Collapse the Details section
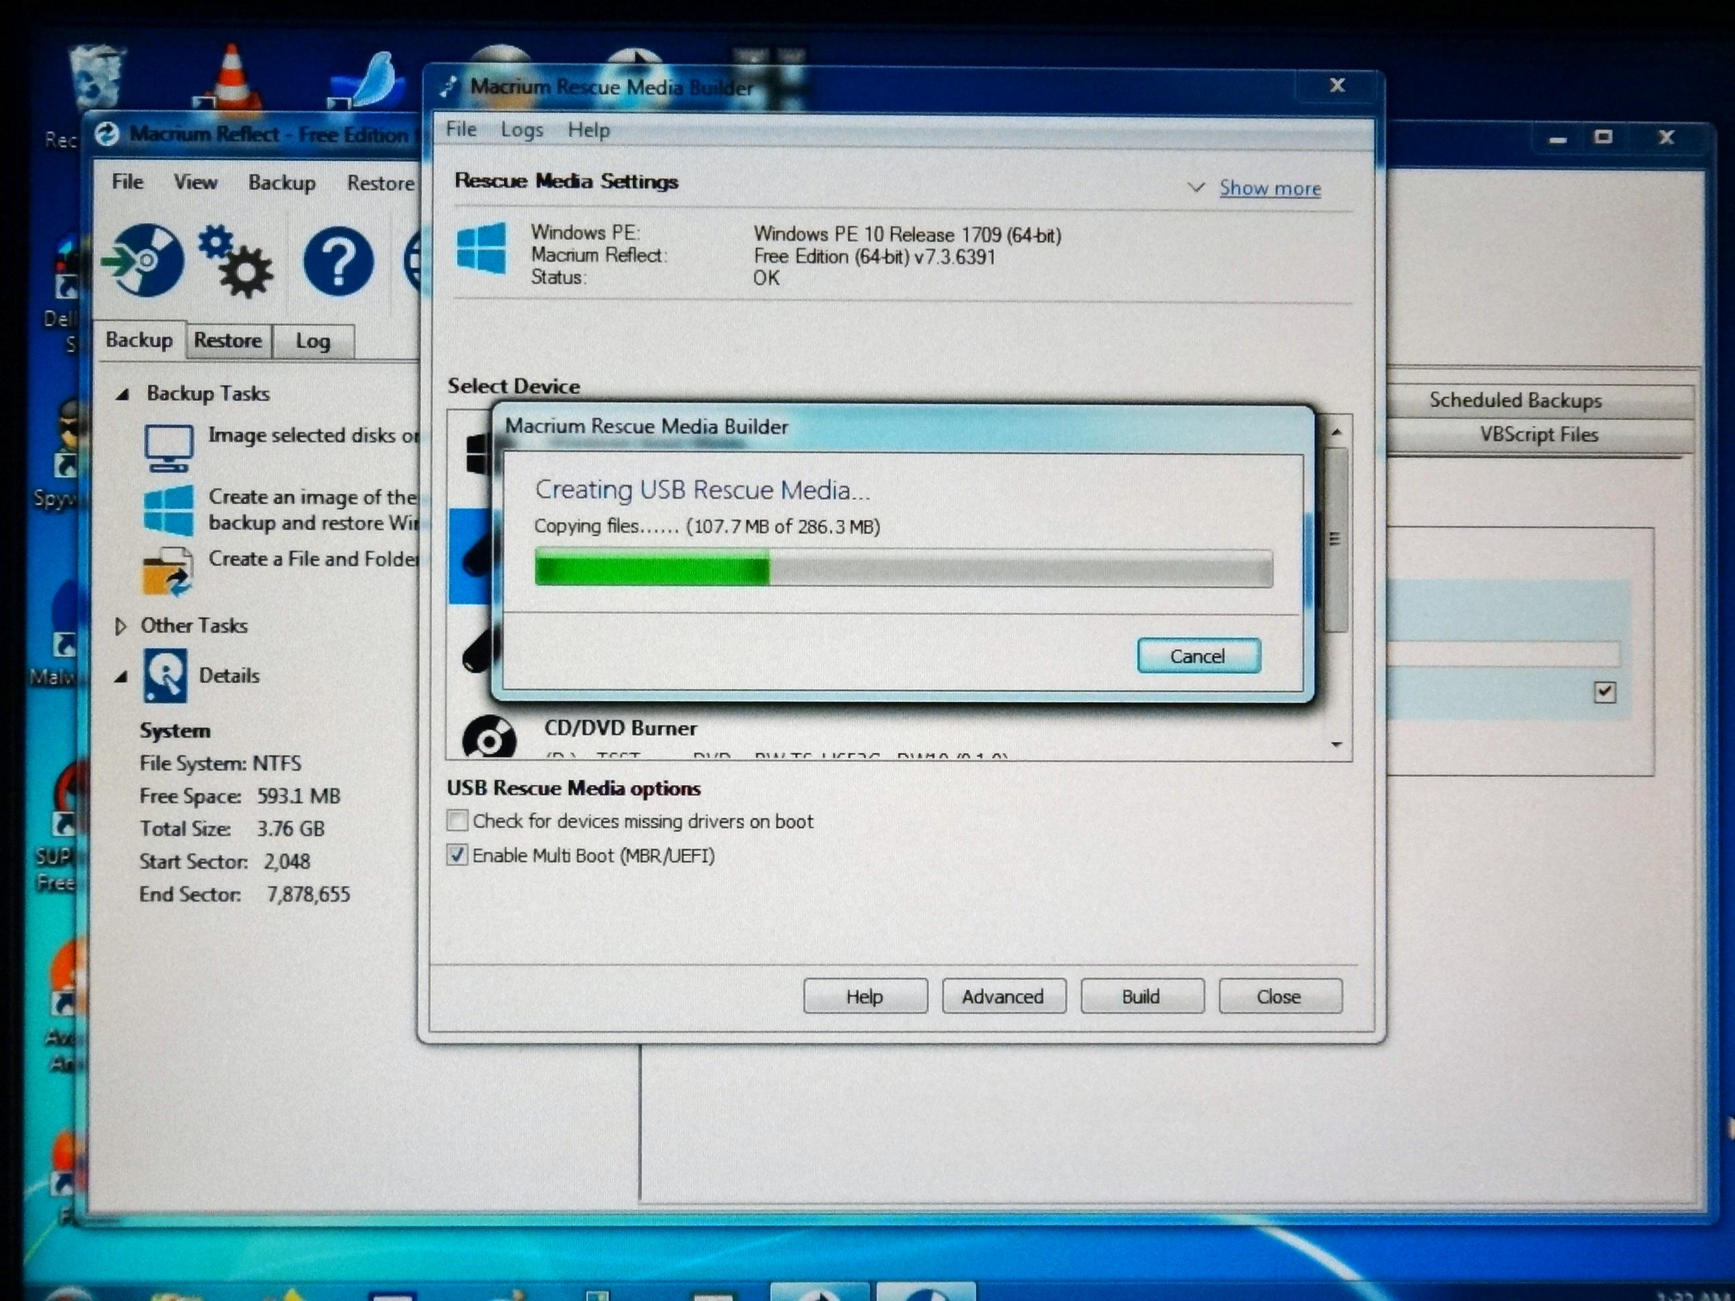The width and height of the screenshot is (1735, 1301). pos(120,676)
